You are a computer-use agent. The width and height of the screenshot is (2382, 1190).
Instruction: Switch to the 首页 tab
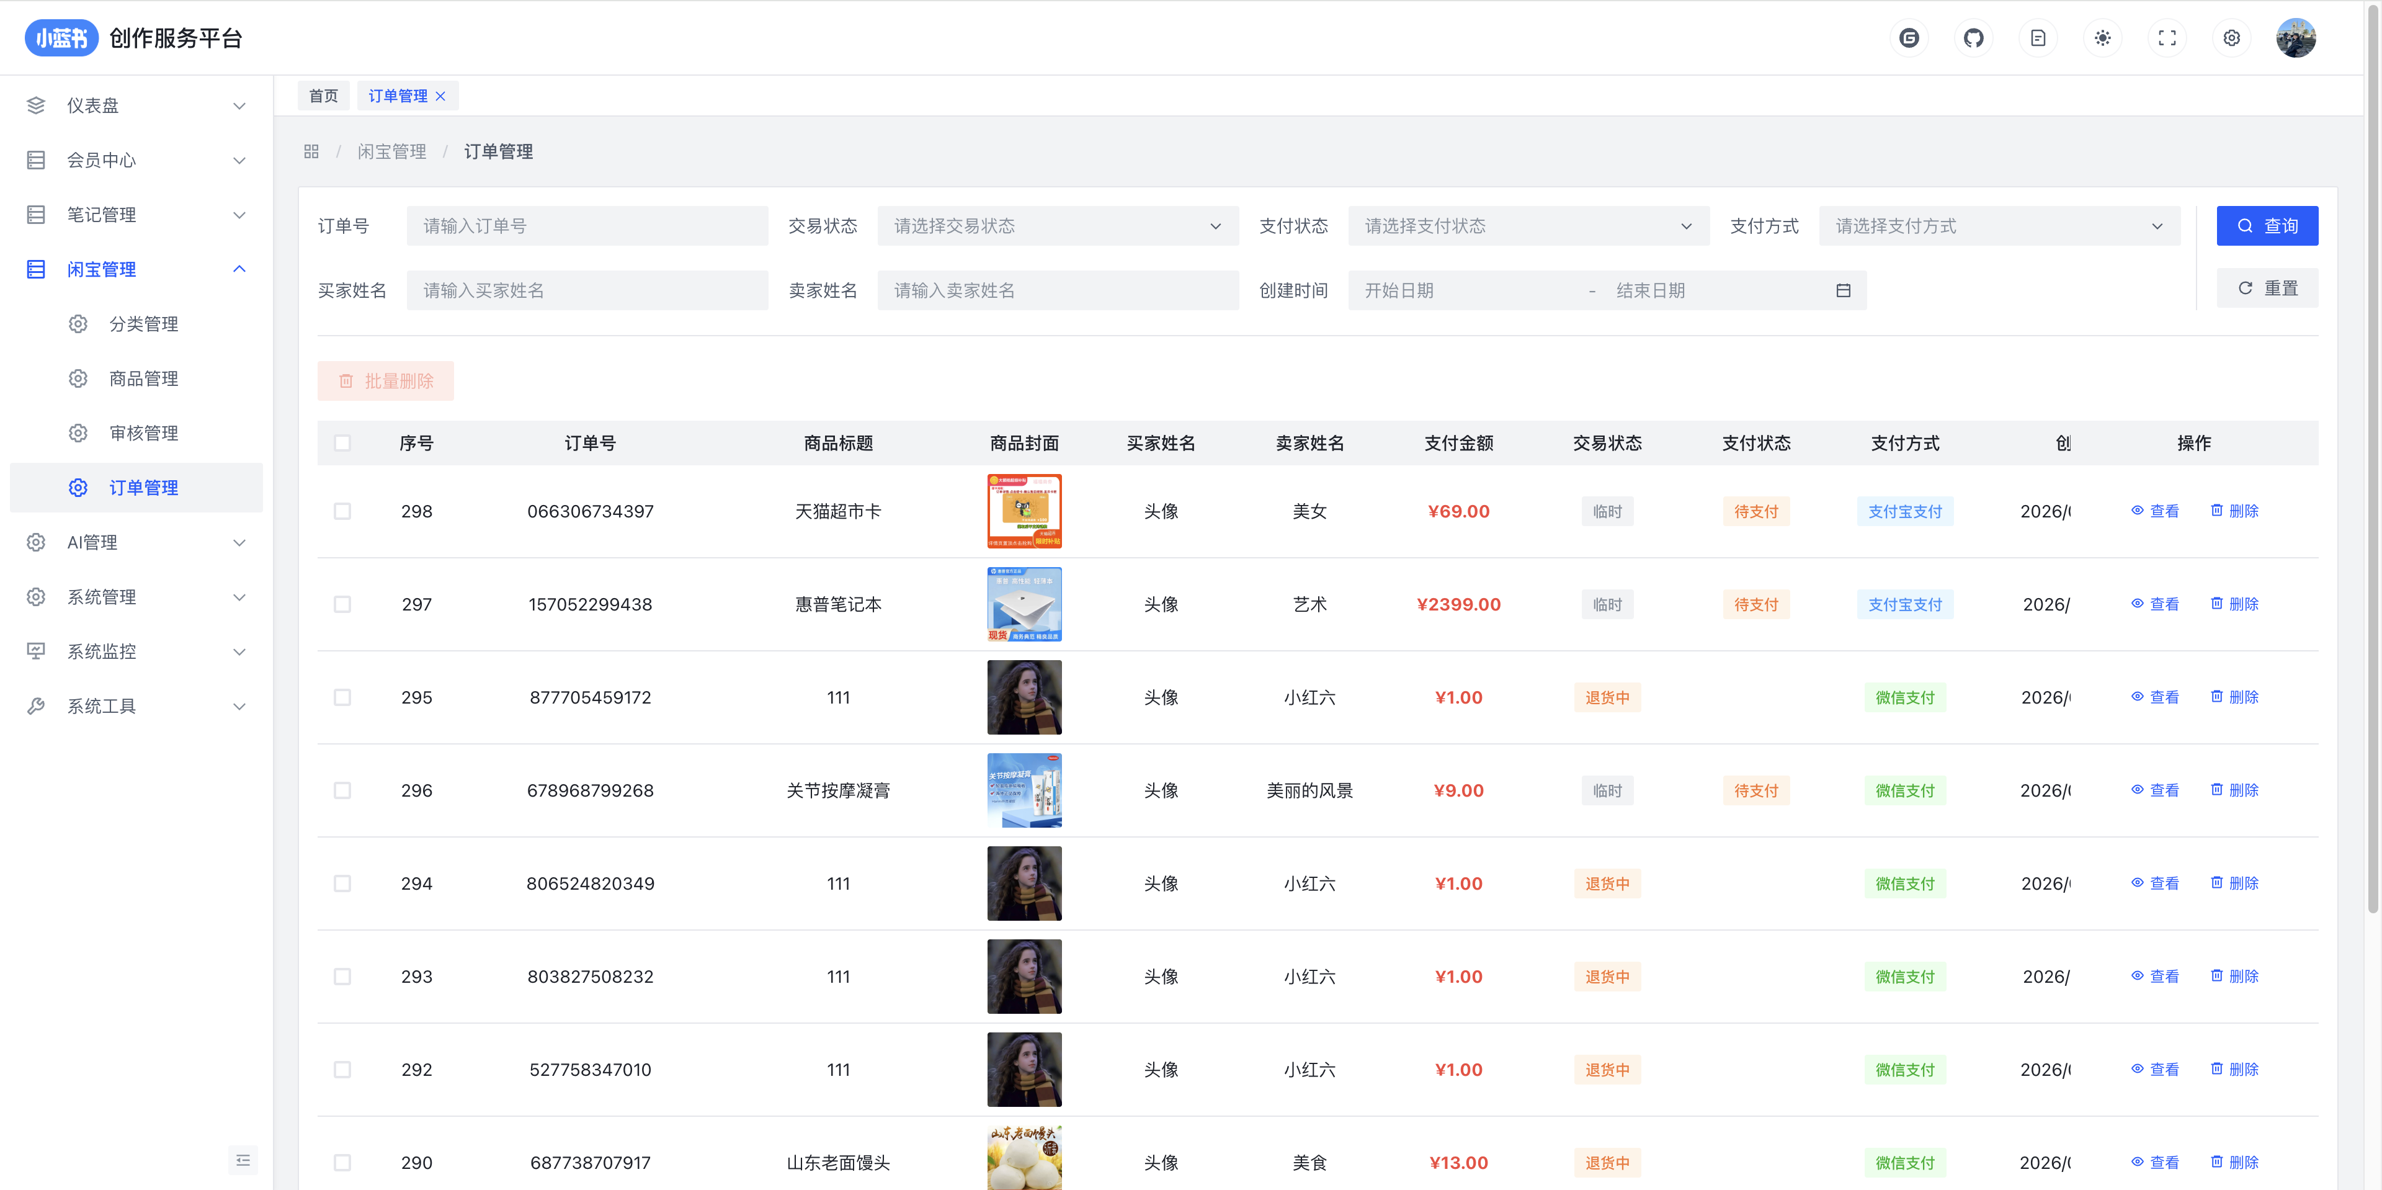pyautogui.click(x=324, y=95)
